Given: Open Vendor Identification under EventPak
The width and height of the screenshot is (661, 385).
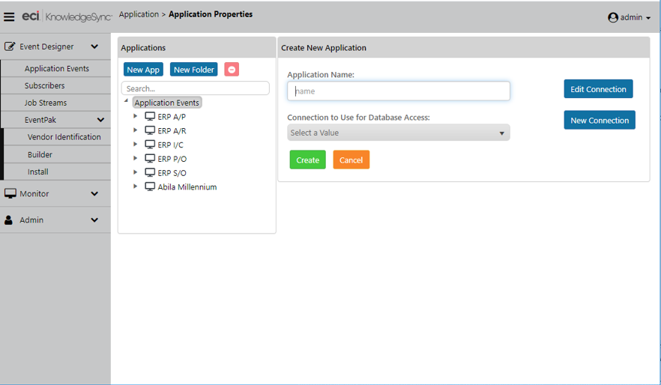Looking at the screenshot, I should [64, 137].
